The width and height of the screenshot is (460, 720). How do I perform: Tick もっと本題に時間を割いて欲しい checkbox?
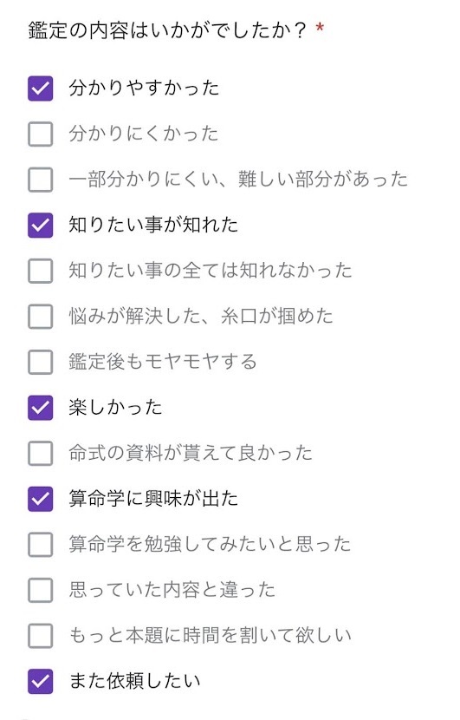click(41, 636)
